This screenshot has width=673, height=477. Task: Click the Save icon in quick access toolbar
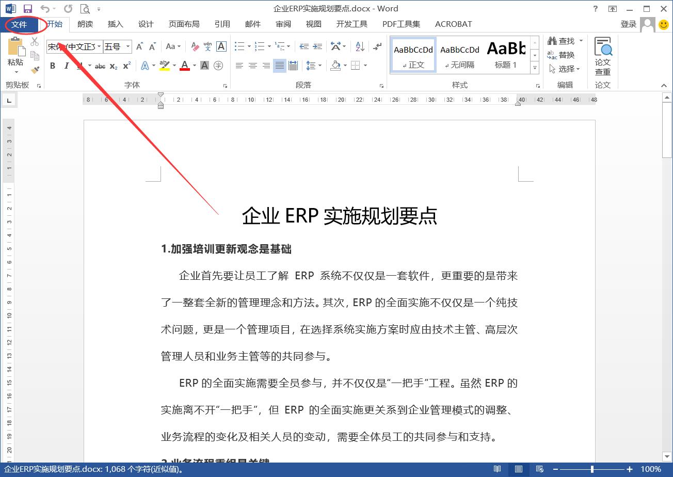[x=28, y=9]
